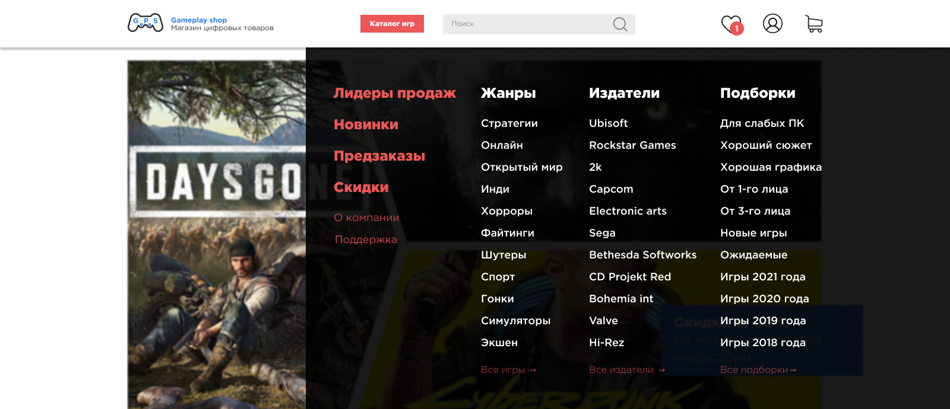Open Лидеры продаж section
The height and width of the screenshot is (409, 950).
395,93
